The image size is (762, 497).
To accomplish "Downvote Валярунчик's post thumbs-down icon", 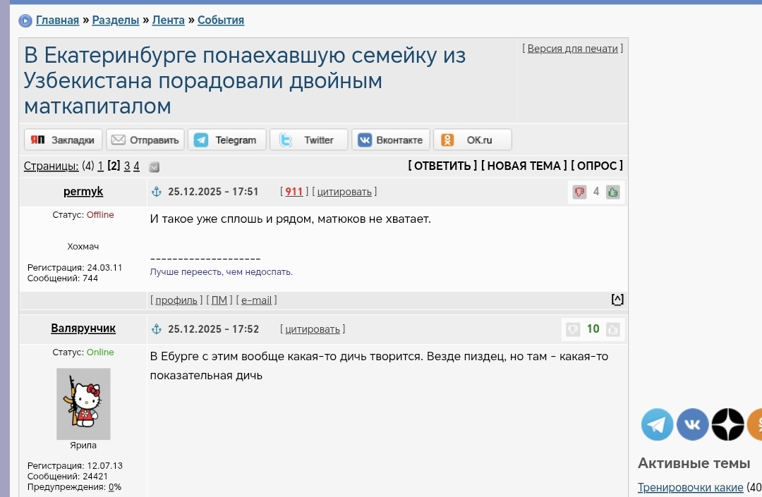I will (573, 329).
